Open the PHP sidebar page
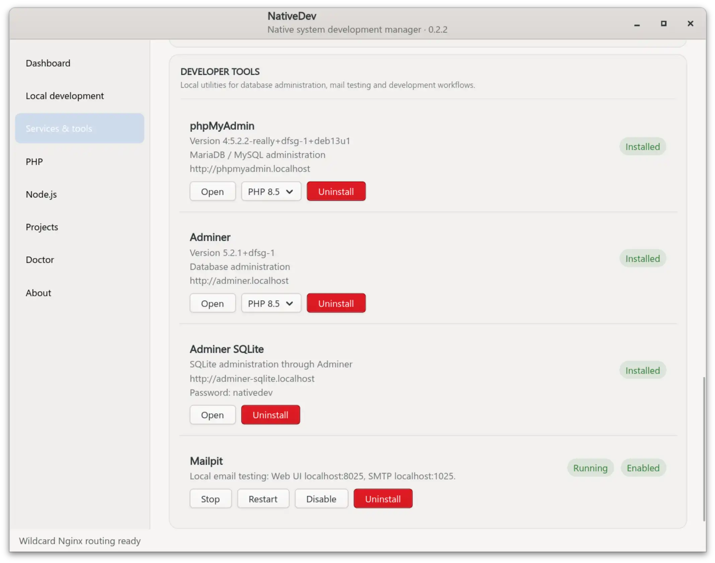 pos(80,161)
